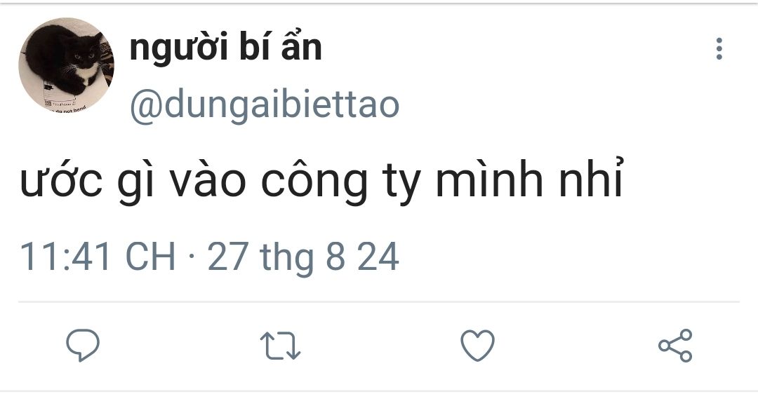Viewport: 758px width, 394px height.
Task: View the author avatar showing a cat
Action: (x=66, y=66)
